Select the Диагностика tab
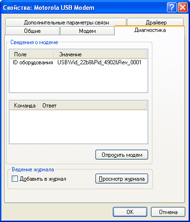Viewport: 190px width, 222px height. (x=150, y=30)
